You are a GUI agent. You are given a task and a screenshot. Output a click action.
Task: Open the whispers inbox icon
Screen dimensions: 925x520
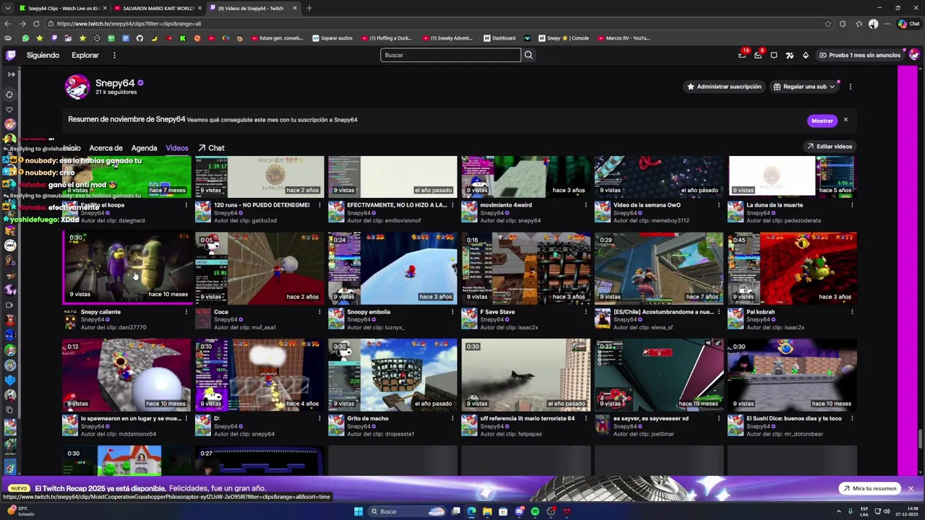(758, 55)
